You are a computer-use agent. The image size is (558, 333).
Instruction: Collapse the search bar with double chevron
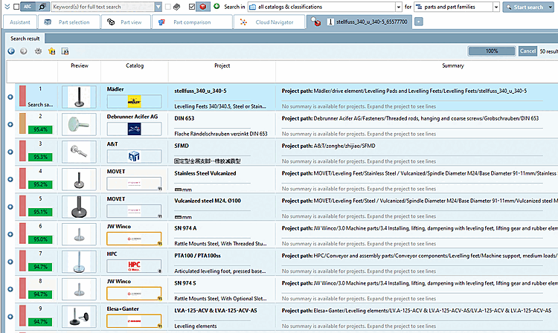tap(7, 7)
